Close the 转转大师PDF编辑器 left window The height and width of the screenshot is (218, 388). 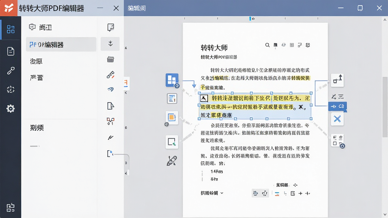point(116,8)
